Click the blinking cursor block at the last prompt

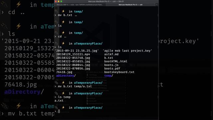click(59, 111)
